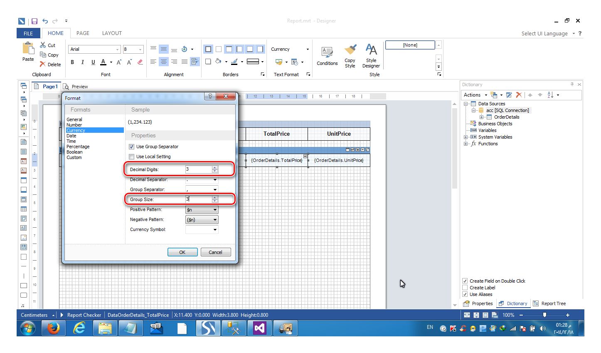Click the Group Size input field
Image resolution: width=601 pixels, height=353 pixels.
198,199
